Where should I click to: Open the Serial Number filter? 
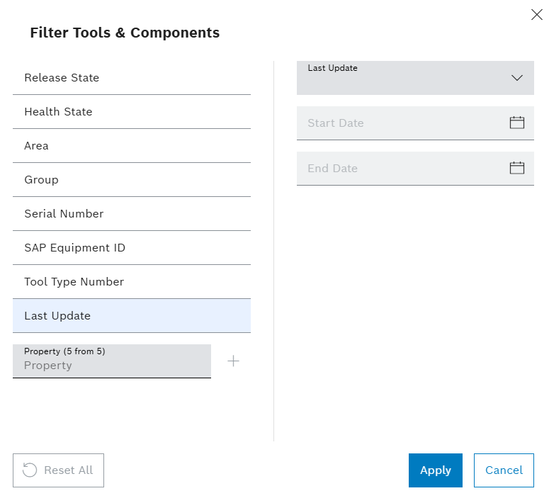132,214
